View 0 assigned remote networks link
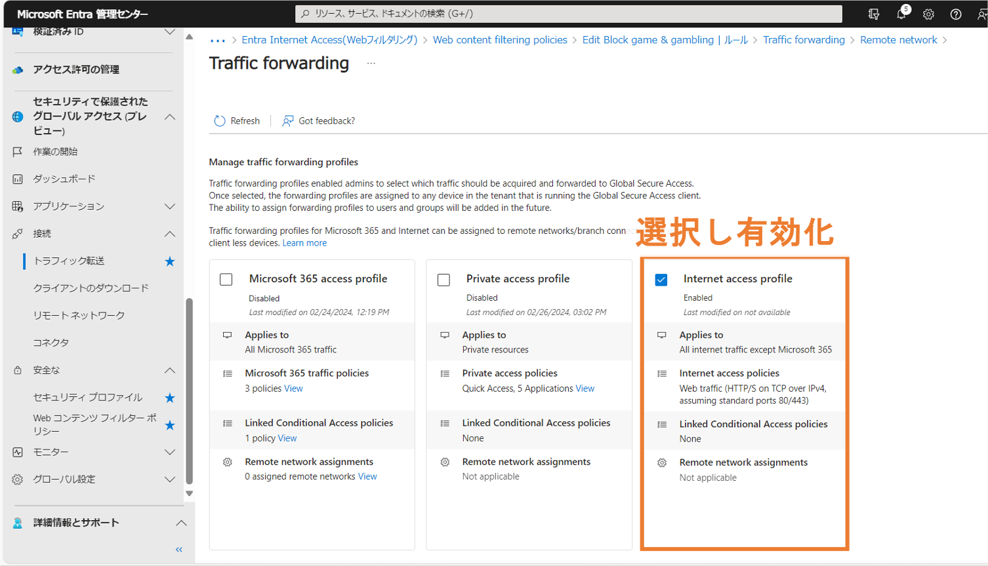Screen dimensions: 988x566 (x=367, y=476)
